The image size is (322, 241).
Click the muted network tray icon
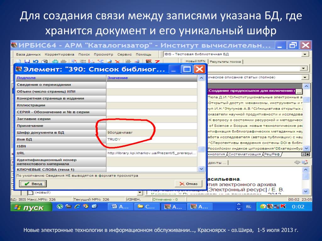coord(277,206)
